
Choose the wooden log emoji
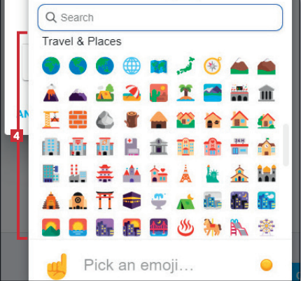pyautogui.click(x=132, y=120)
